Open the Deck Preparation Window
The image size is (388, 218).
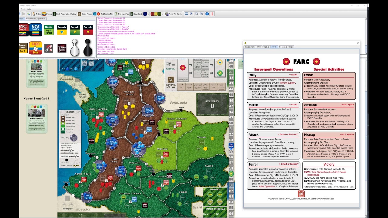coord(65,14)
